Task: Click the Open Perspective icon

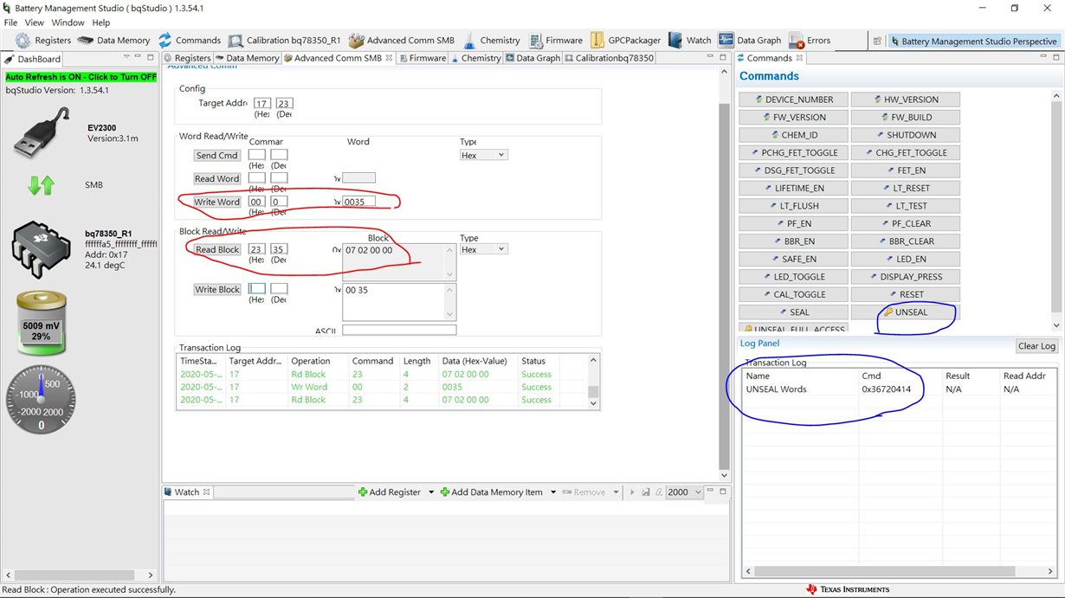Action: click(x=877, y=41)
